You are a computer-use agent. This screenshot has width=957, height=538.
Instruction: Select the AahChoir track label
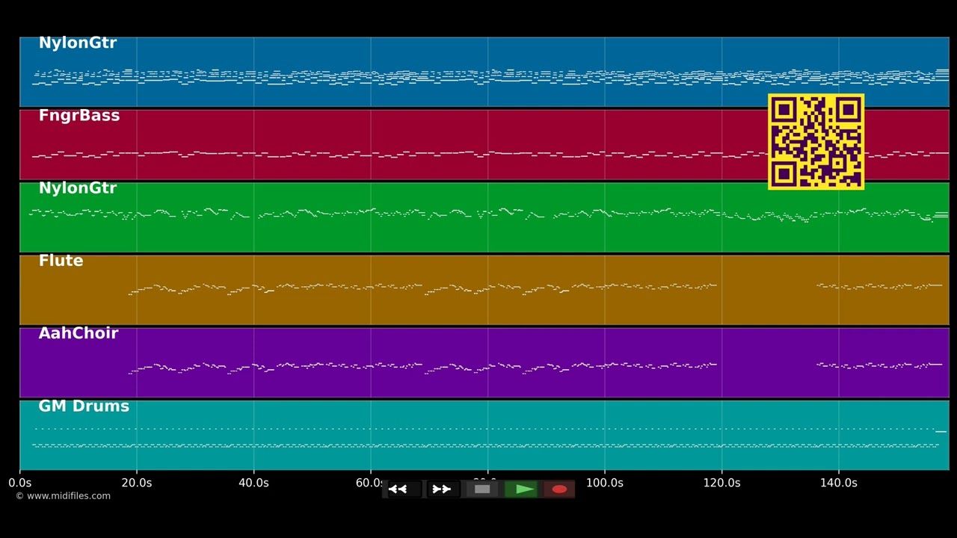point(78,333)
